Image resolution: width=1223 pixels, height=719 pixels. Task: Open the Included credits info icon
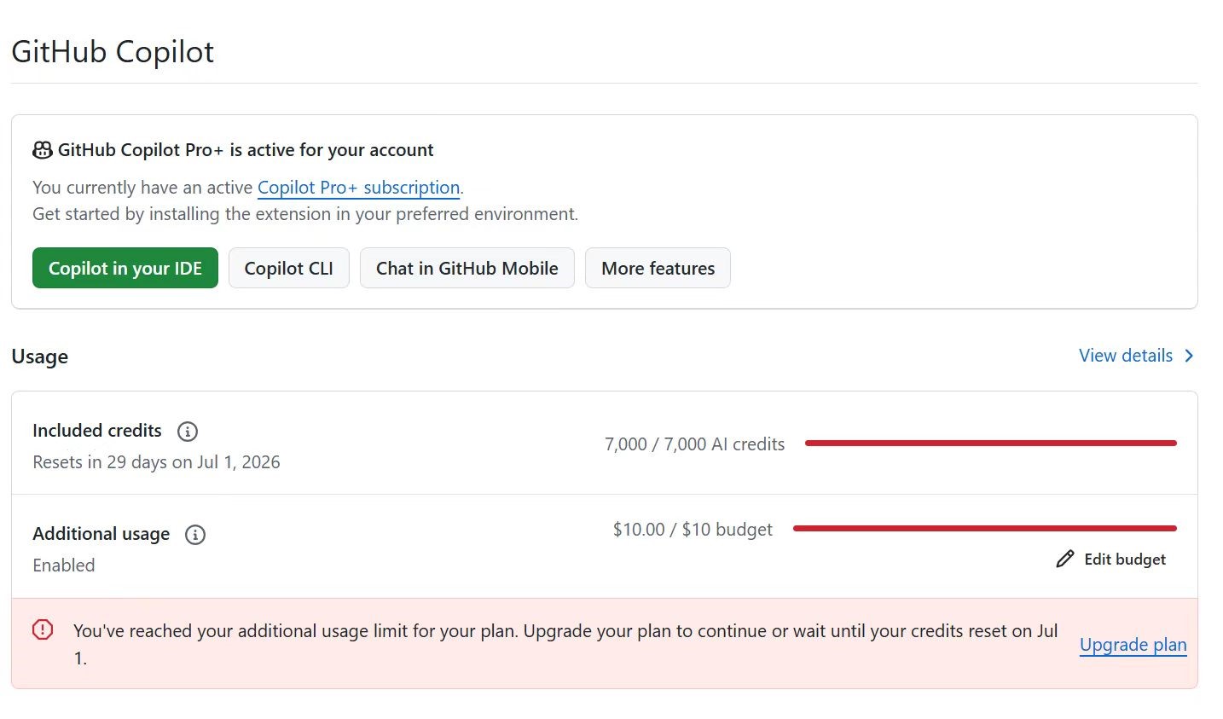click(188, 432)
